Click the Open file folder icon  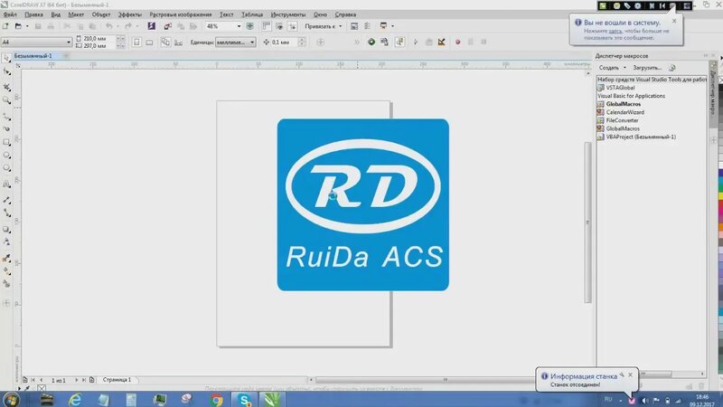pos(18,26)
